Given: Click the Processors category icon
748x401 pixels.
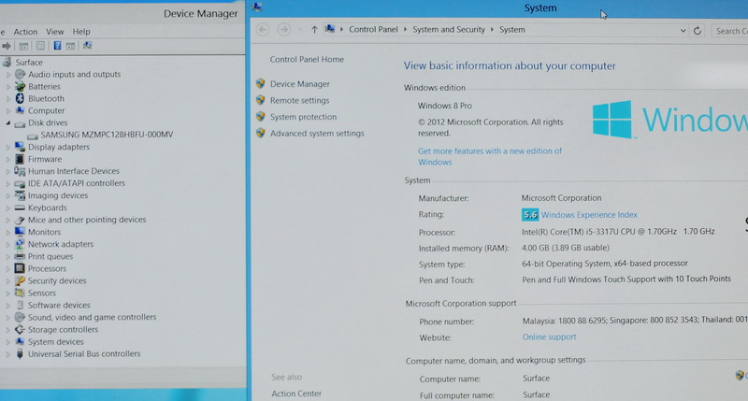Looking at the screenshot, I should point(20,268).
